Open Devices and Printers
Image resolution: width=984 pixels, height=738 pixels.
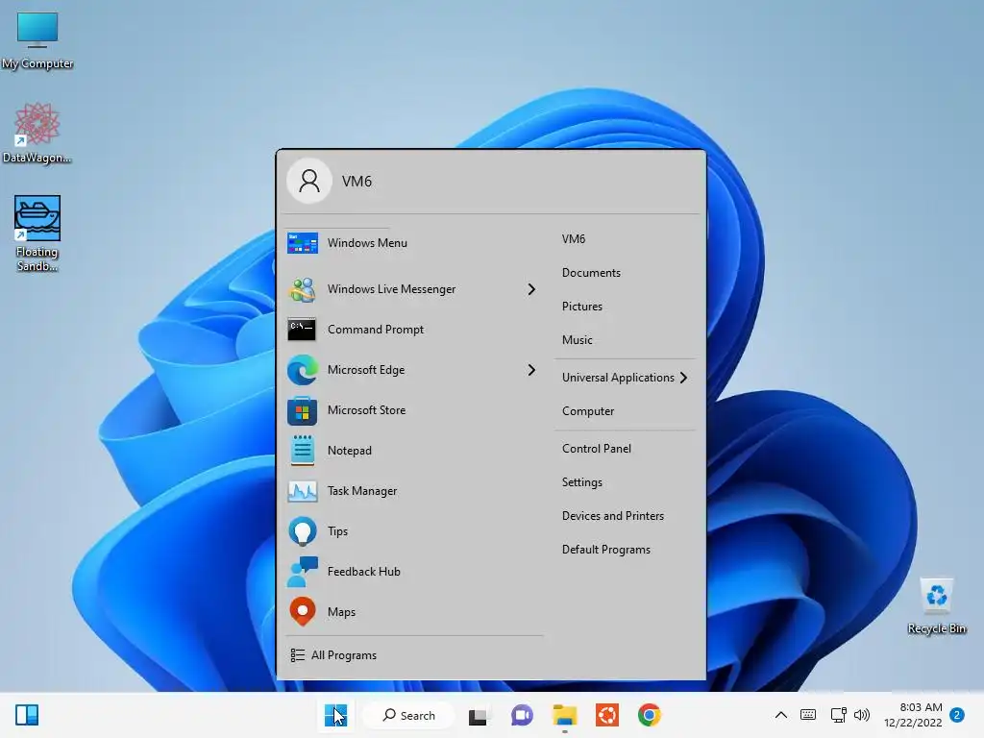click(612, 516)
